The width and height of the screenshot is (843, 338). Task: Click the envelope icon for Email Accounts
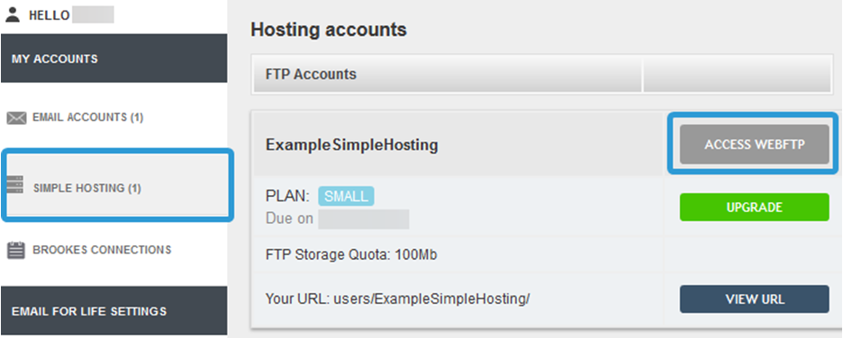16,118
